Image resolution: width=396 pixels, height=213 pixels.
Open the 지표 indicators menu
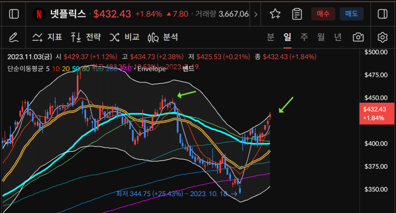(47, 37)
